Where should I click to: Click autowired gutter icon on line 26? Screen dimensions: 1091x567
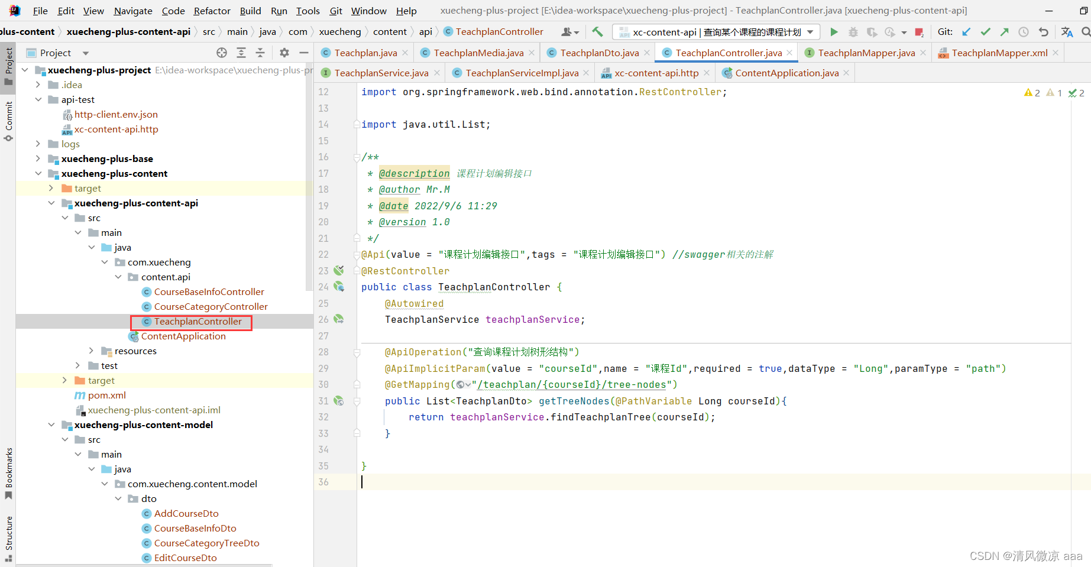[339, 319]
